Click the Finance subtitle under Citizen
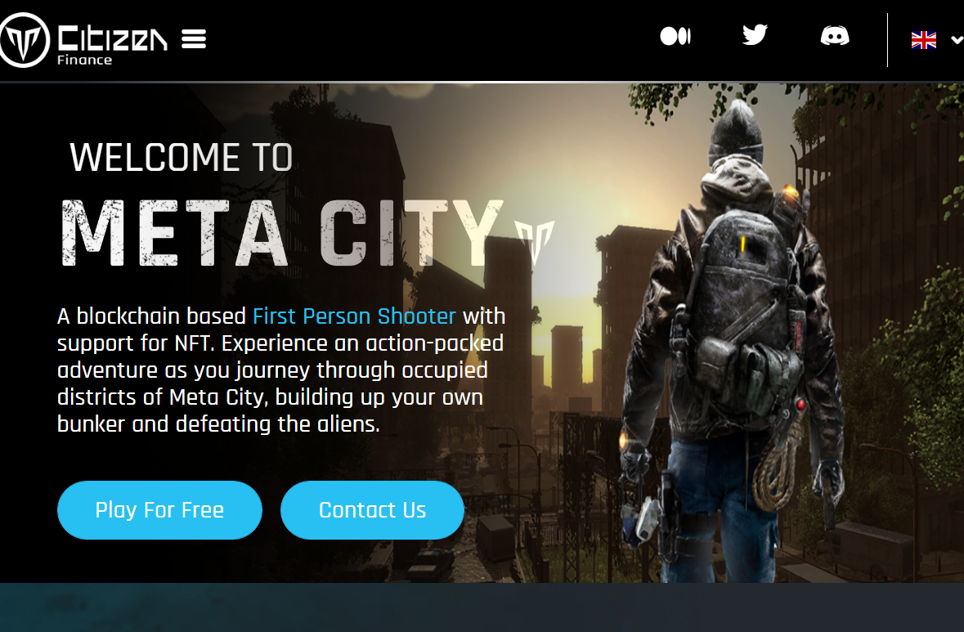 [x=85, y=61]
